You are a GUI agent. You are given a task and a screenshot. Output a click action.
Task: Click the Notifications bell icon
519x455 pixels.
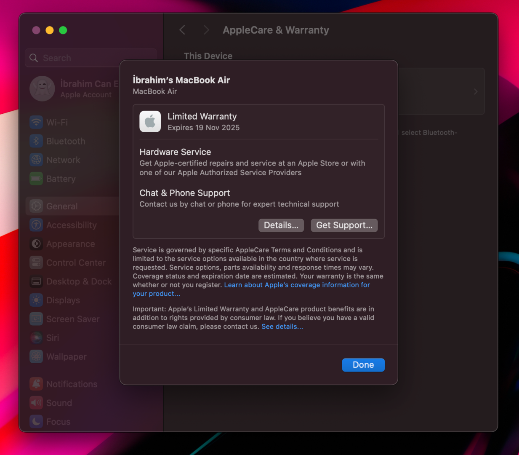pos(36,384)
